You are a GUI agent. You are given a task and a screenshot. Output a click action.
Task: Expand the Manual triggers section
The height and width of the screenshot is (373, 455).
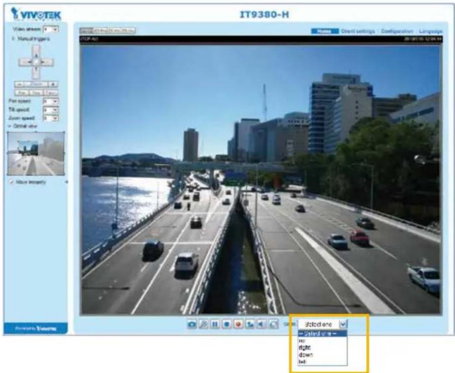click(31, 38)
